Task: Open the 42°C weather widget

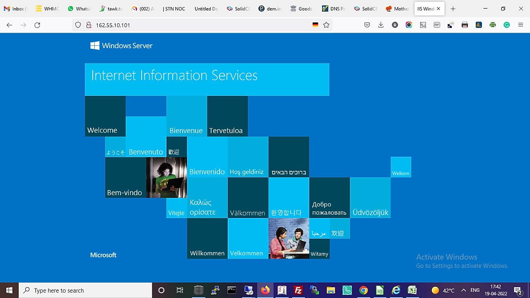Action: (443, 290)
